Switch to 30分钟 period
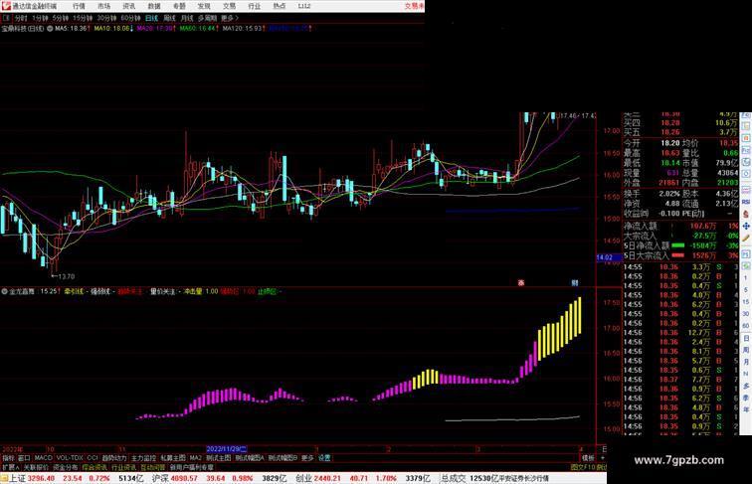Viewport: 752px width, 484px height. pos(106,18)
